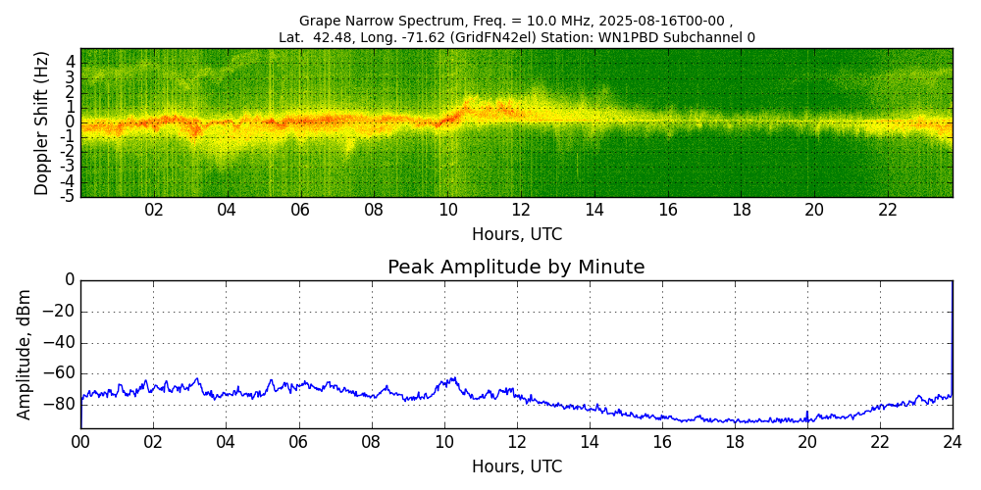Click 'Hours, UTC' label under amplitude plot
This screenshot has height=490, width=981.
pyautogui.click(x=516, y=467)
